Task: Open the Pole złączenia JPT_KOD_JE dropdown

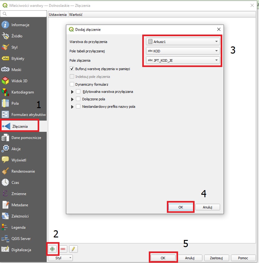Action: pyautogui.click(x=183, y=60)
